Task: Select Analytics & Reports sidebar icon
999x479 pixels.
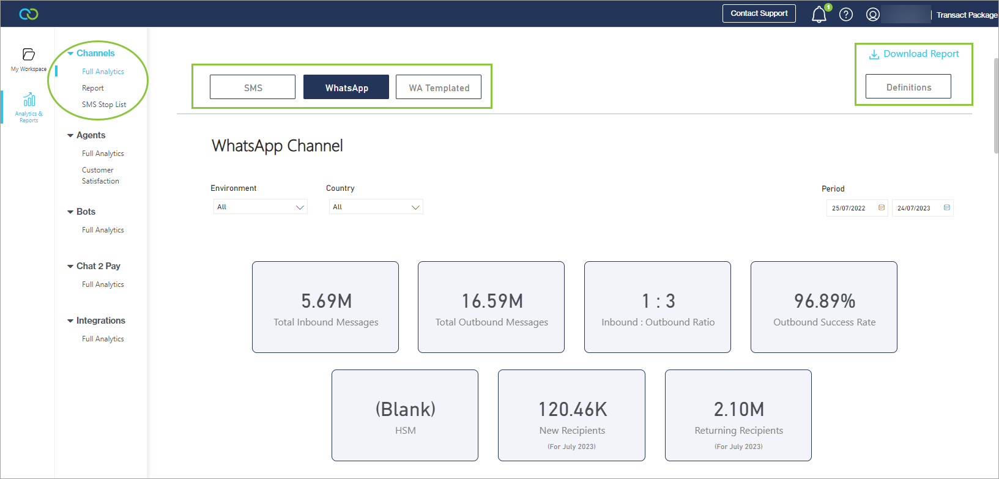Action: point(29,100)
